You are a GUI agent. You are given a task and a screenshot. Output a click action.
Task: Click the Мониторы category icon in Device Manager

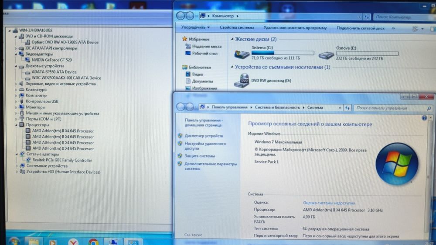(22, 107)
